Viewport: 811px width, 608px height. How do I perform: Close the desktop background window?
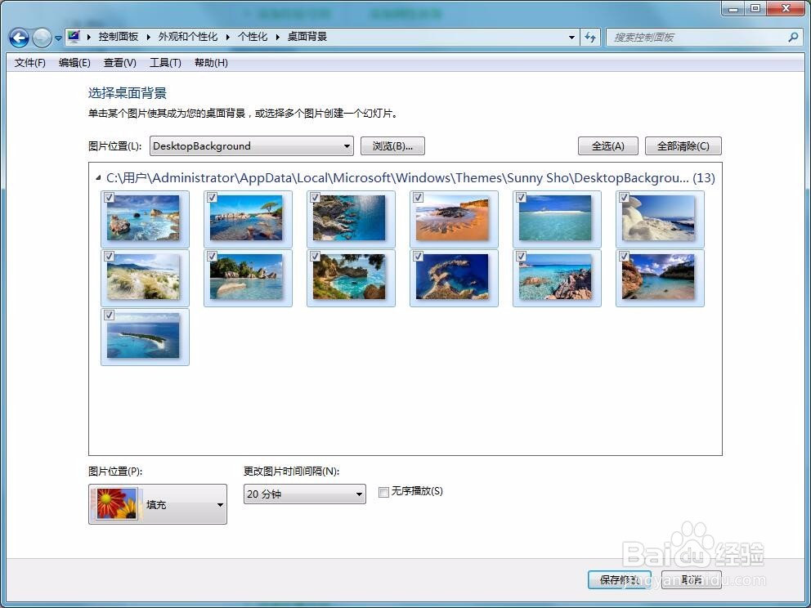pos(786,8)
